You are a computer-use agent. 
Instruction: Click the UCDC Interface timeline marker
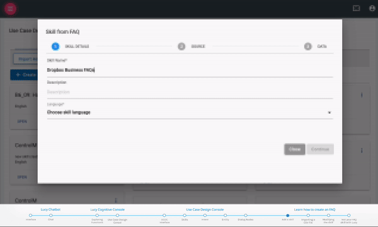[x=164, y=215]
